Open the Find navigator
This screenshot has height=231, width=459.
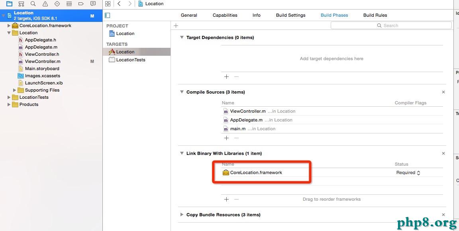coord(33,4)
